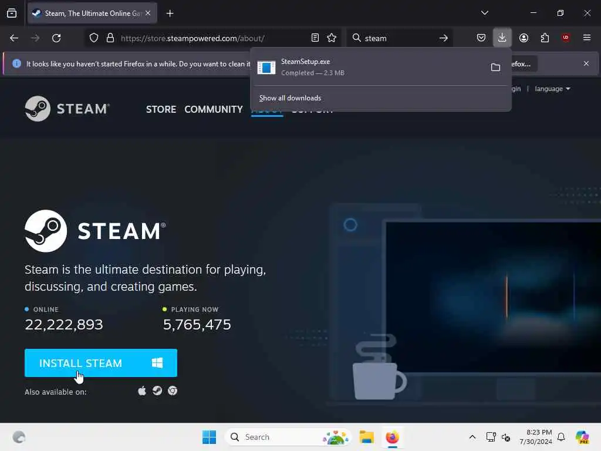Open Save to Pocket icon
This screenshot has height=451, width=601.
[481, 38]
